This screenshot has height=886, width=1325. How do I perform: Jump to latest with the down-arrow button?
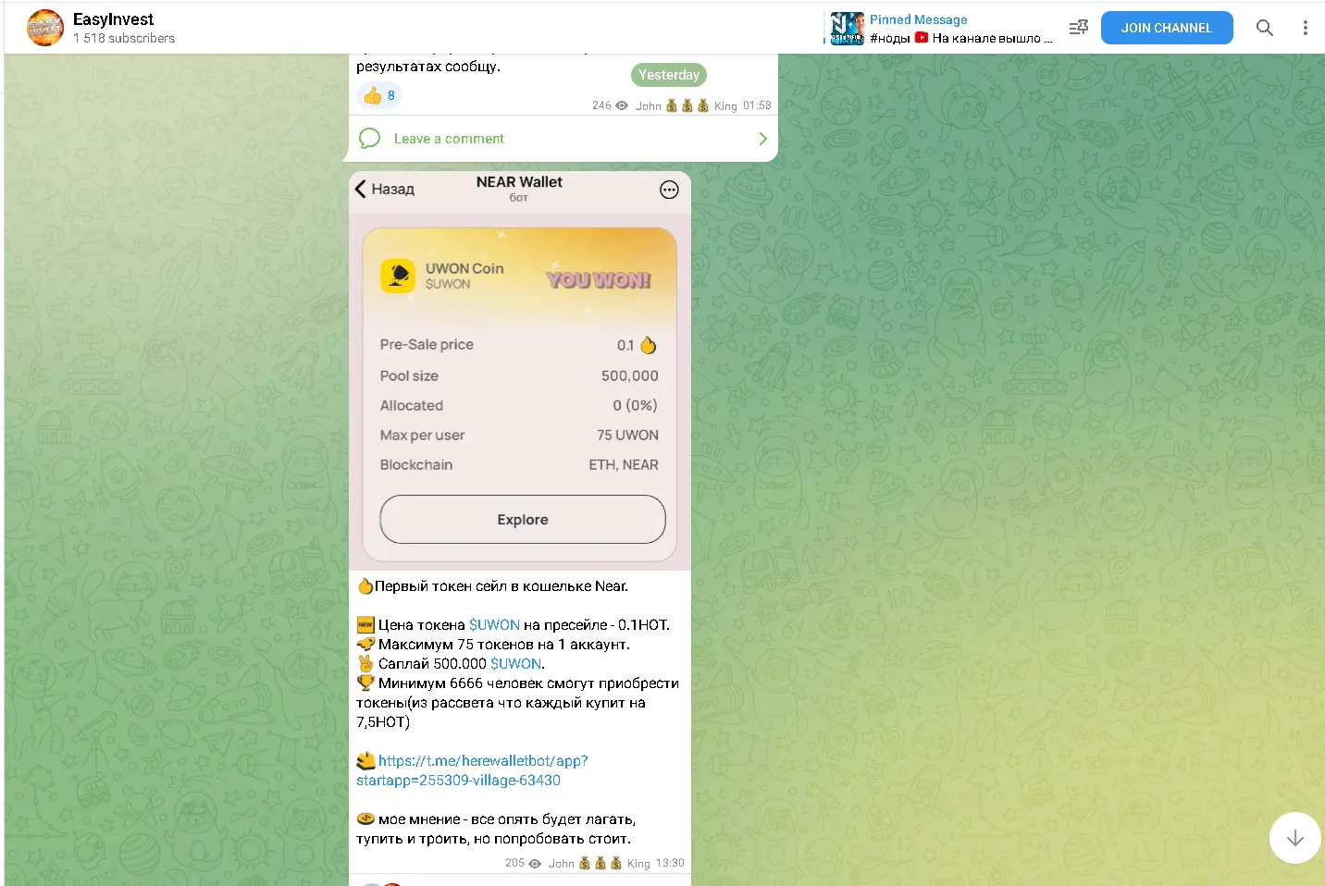coord(1294,838)
